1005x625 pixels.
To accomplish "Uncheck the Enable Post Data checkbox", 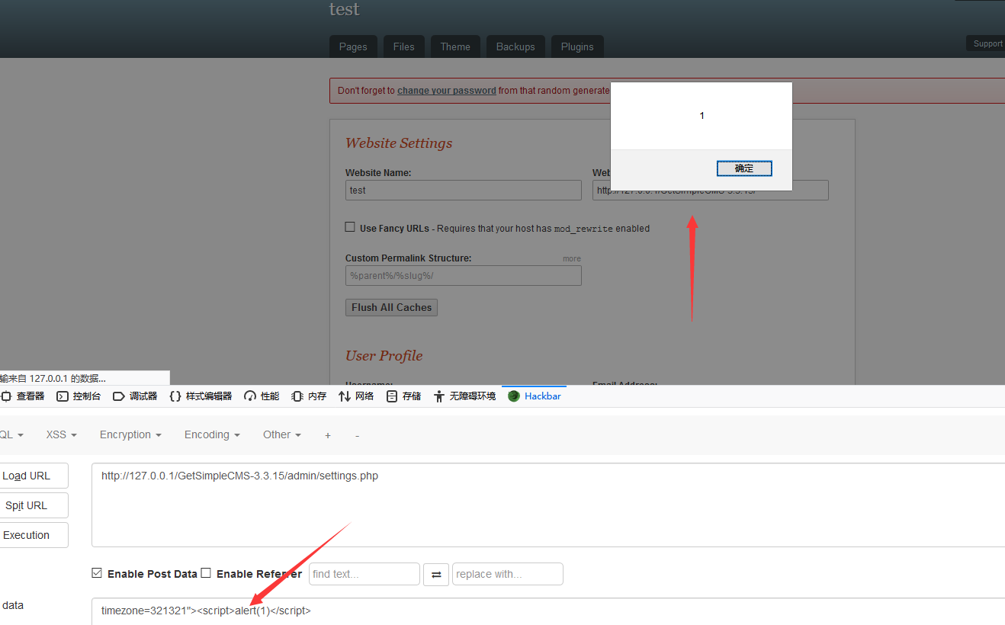I will [97, 573].
